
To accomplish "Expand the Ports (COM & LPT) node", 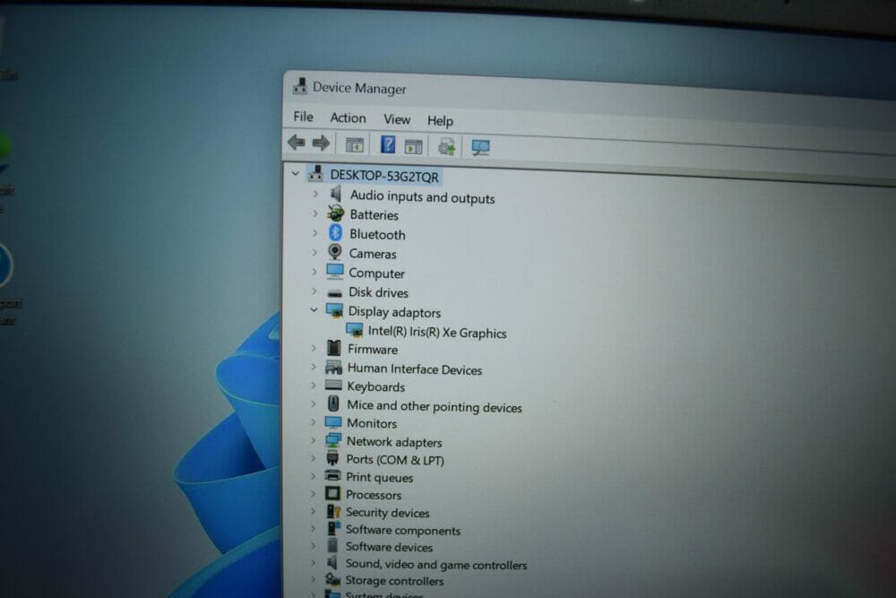I will point(313,458).
